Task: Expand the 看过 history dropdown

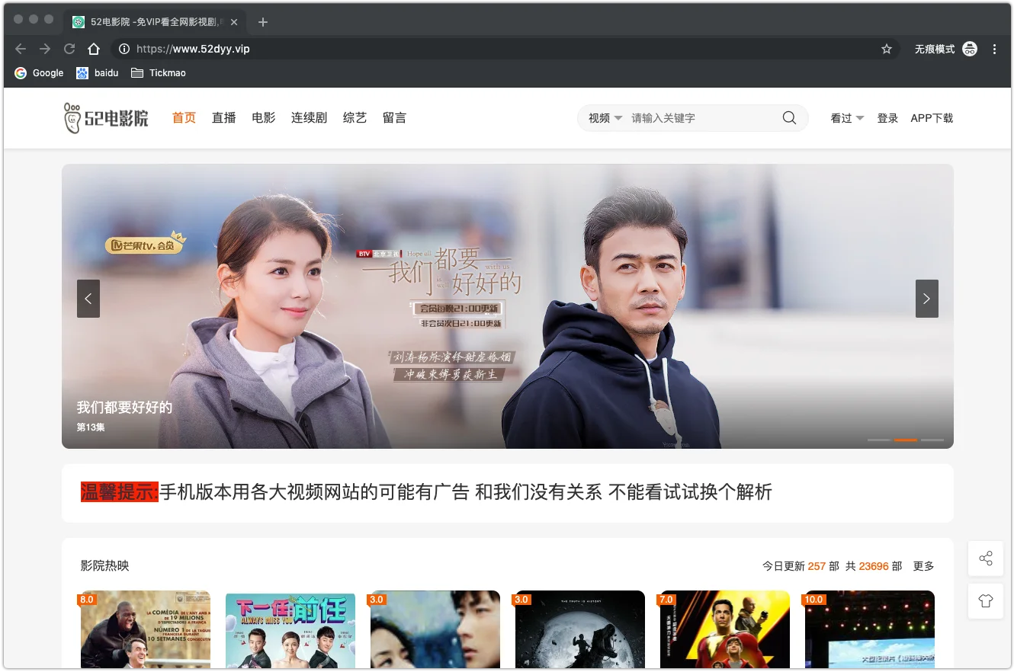Action: pos(847,118)
